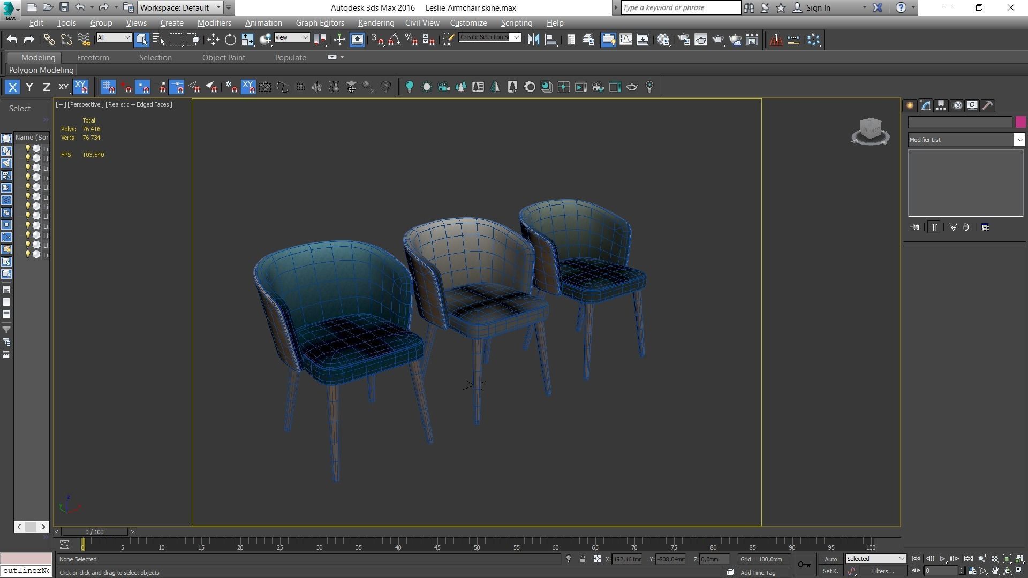Choose the Select Object tool

[x=141, y=40]
